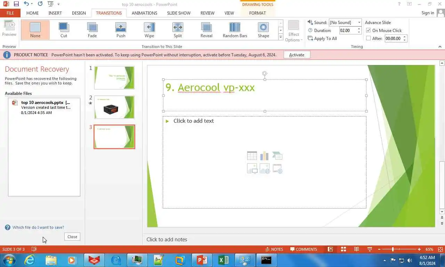Switch to the ANIMATIONS tab
This screenshot has height=267, width=445.
click(x=144, y=13)
